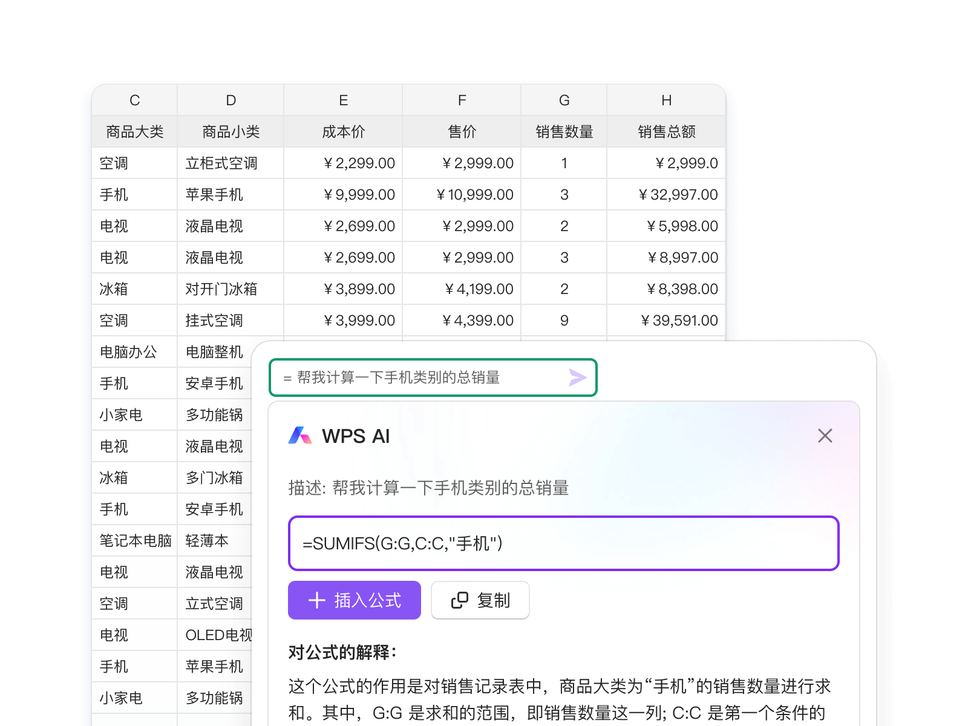968x726 pixels.
Task: Select cost cell ¥3,899.00
Action: point(343,289)
